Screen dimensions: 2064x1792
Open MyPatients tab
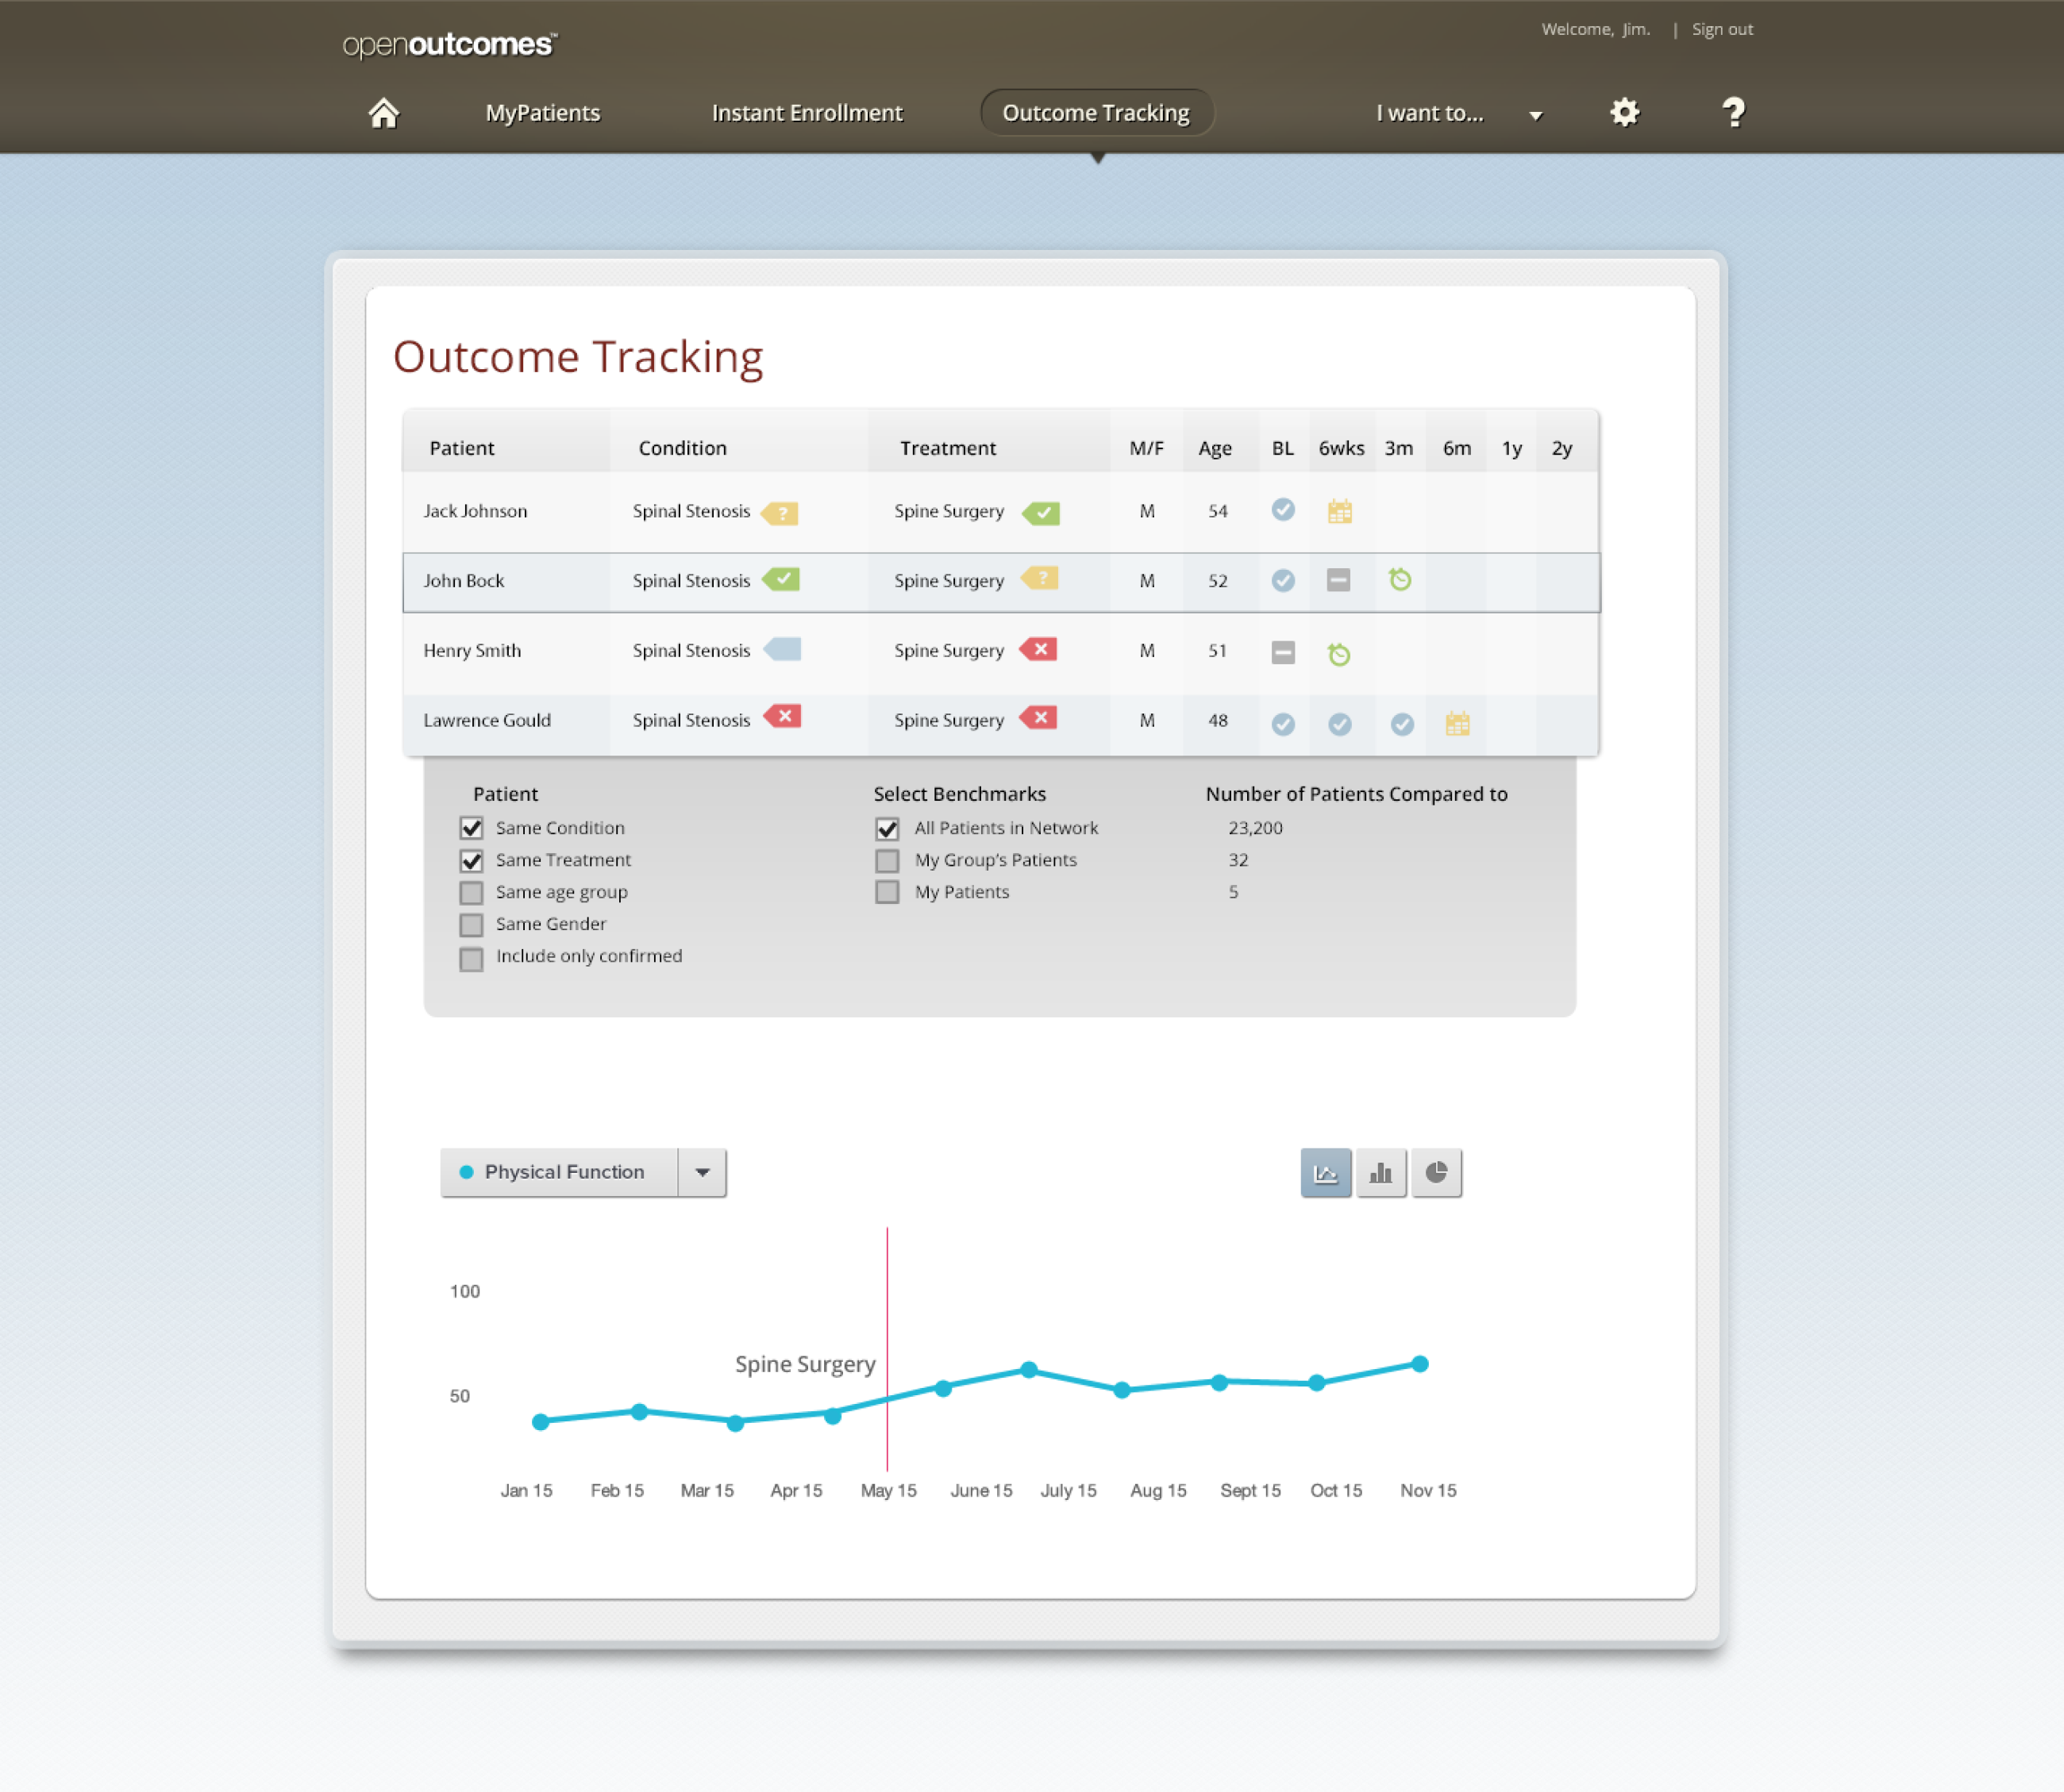(x=542, y=113)
